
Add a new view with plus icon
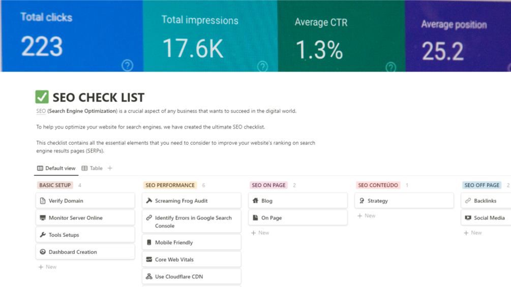click(110, 168)
